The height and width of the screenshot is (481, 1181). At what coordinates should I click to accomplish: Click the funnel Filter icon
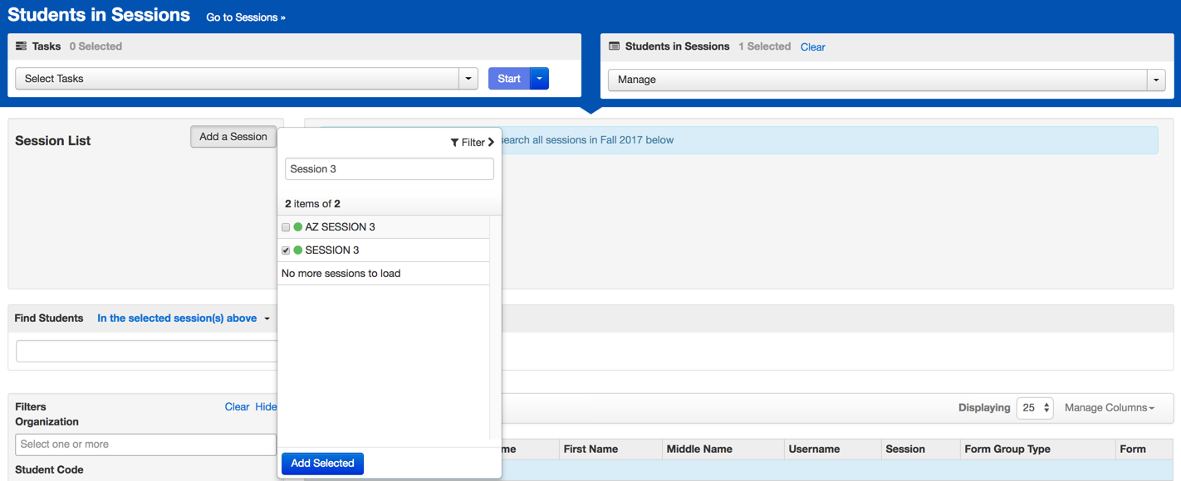pyautogui.click(x=454, y=143)
